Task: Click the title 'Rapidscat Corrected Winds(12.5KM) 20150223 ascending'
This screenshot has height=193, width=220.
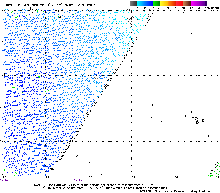Action: click(52, 5)
